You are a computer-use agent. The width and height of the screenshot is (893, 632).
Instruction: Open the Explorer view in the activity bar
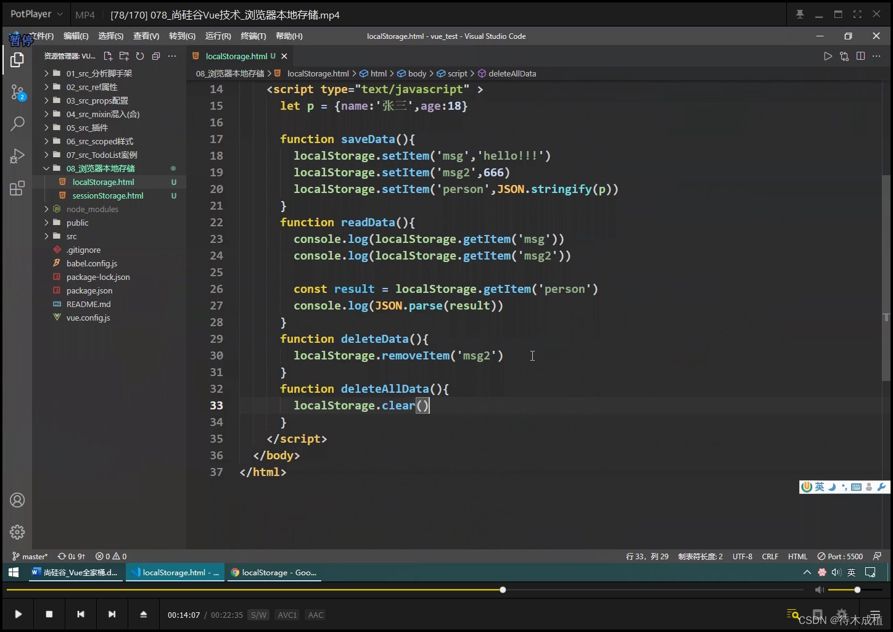[x=17, y=59]
